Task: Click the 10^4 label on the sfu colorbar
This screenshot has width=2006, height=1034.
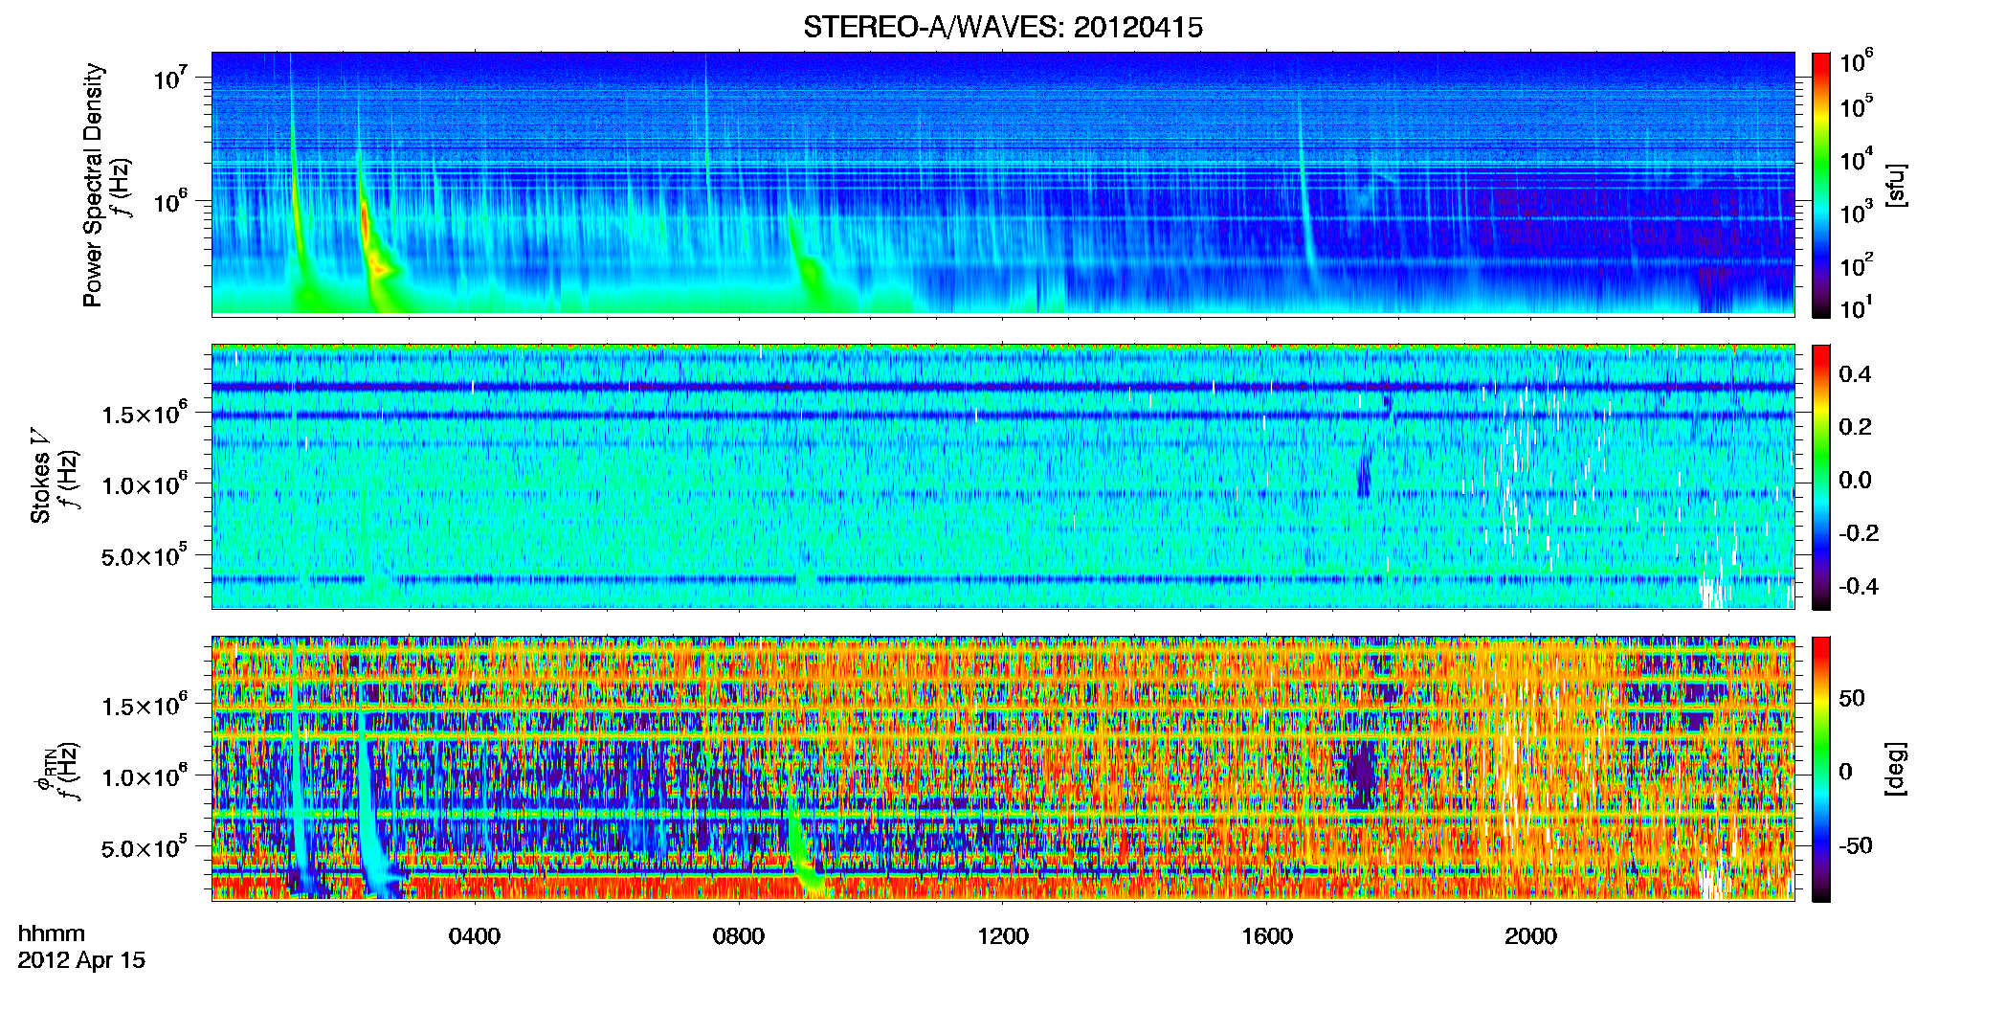Action: click(1857, 160)
